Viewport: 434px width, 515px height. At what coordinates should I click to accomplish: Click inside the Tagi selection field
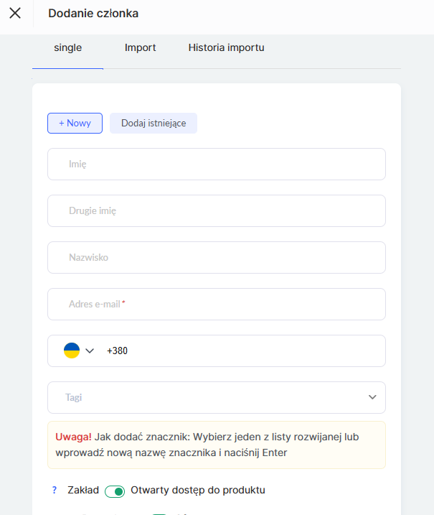click(208, 397)
